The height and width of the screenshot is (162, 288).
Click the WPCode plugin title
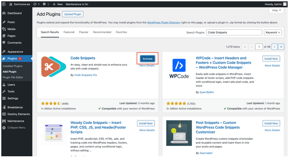pyautogui.click(x=223, y=63)
